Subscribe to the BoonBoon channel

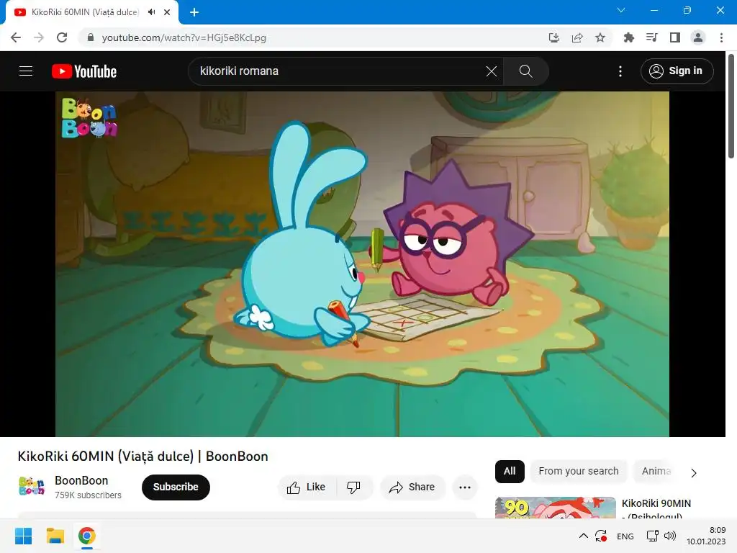[176, 487]
